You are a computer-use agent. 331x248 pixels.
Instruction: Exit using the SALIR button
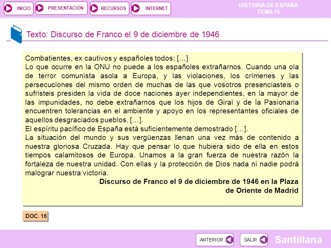point(254,240)
